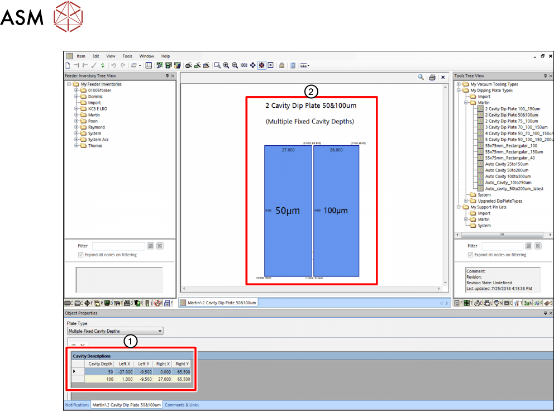Image resolution: width=554 pixels, height=411 pixels.
Task: Click clear filter icon in Feeder Inventory panel
Action: pos(160,246)
